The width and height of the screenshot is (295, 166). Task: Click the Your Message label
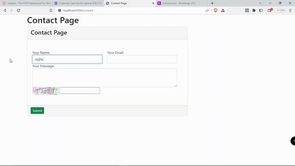(43, 66)
